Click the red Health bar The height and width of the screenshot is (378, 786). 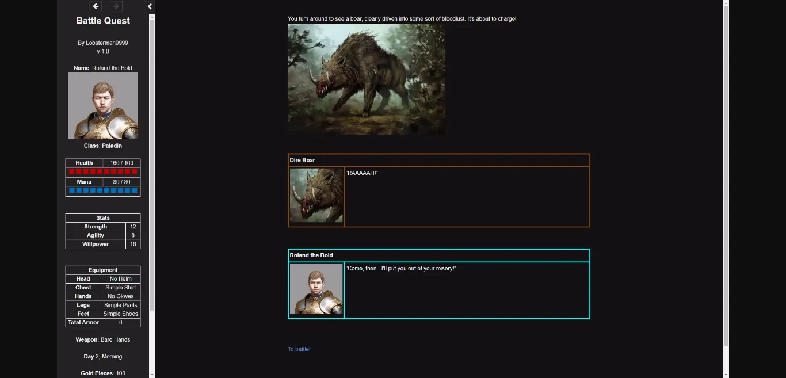point(103,172)
